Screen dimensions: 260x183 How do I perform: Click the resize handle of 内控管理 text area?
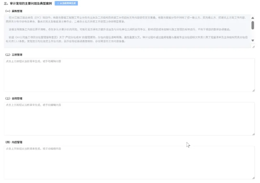(x=254, y=178)
